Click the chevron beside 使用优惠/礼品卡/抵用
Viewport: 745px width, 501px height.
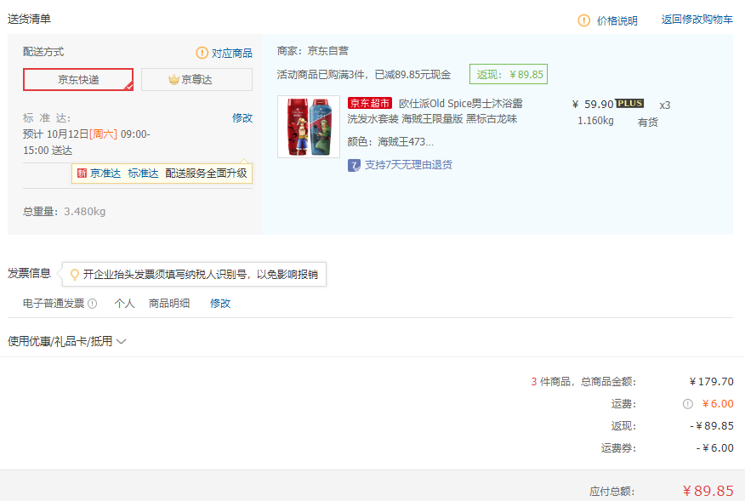121,341
